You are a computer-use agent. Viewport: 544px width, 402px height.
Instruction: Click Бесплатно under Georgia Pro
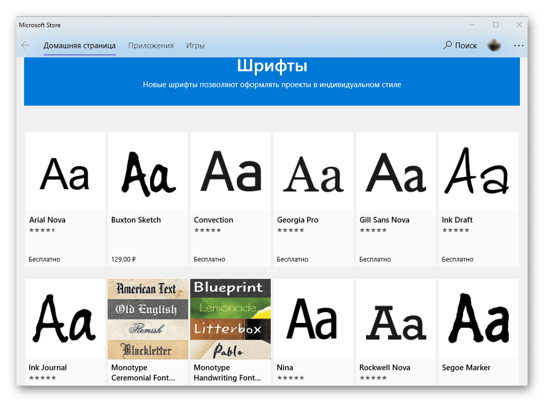click(292, 259)
